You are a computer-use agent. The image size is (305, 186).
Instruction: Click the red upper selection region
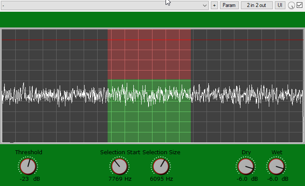click(149, 54)
